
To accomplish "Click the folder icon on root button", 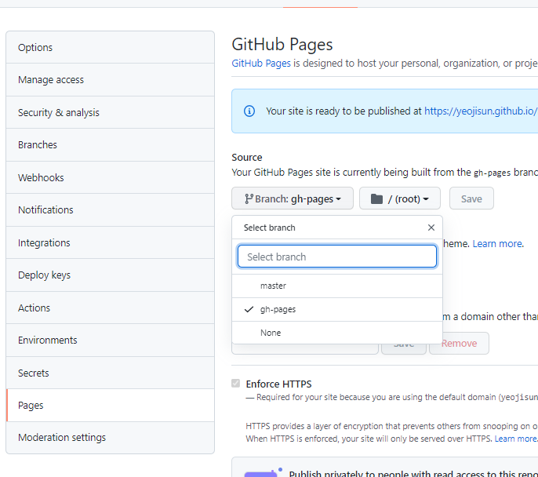I will pos(376,198).
